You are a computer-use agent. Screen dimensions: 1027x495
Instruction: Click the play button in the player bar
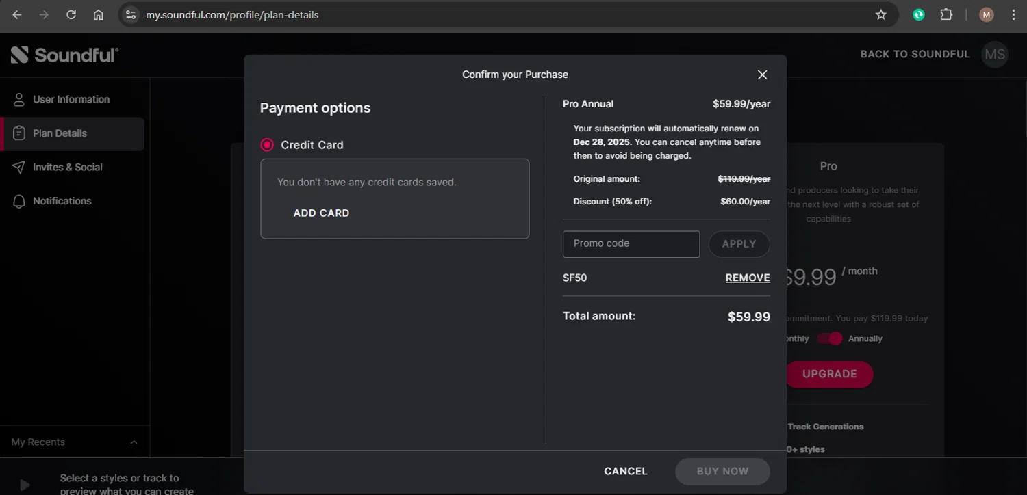[25, 485]
